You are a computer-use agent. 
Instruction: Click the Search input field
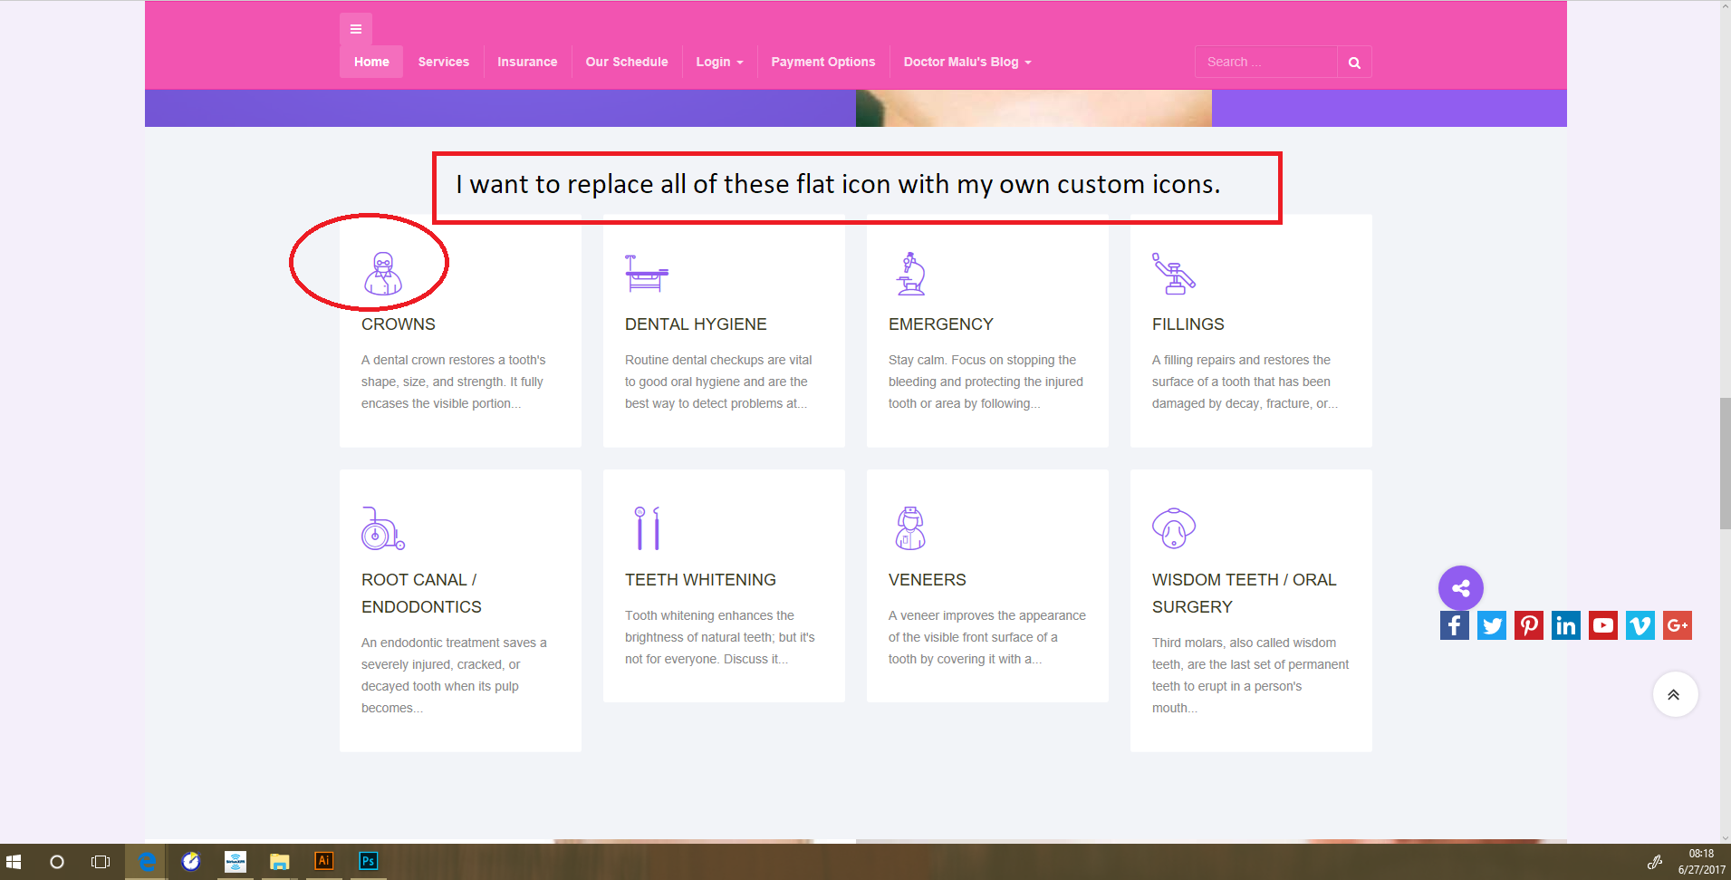(1265, 63)
